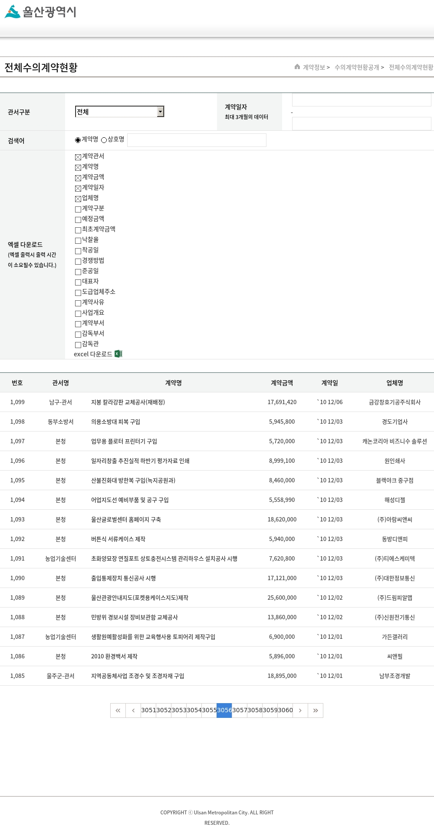Enable the 낙찰율 checkbox
434x840 pixels.
click(x=78, y=240)
